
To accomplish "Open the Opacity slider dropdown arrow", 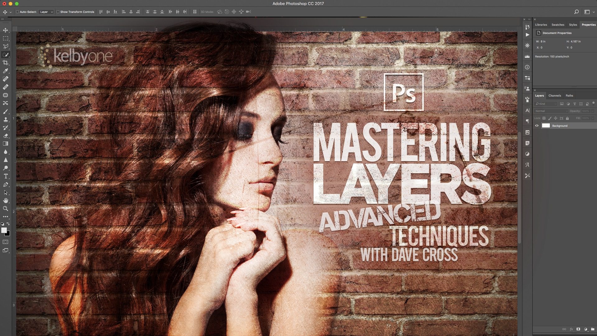I will click(593, 111).
